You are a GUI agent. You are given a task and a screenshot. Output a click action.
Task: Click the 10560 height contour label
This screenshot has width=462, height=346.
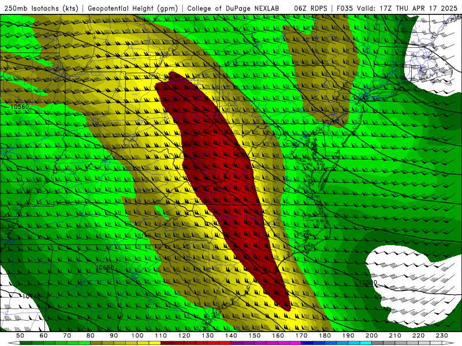[20, 107]
